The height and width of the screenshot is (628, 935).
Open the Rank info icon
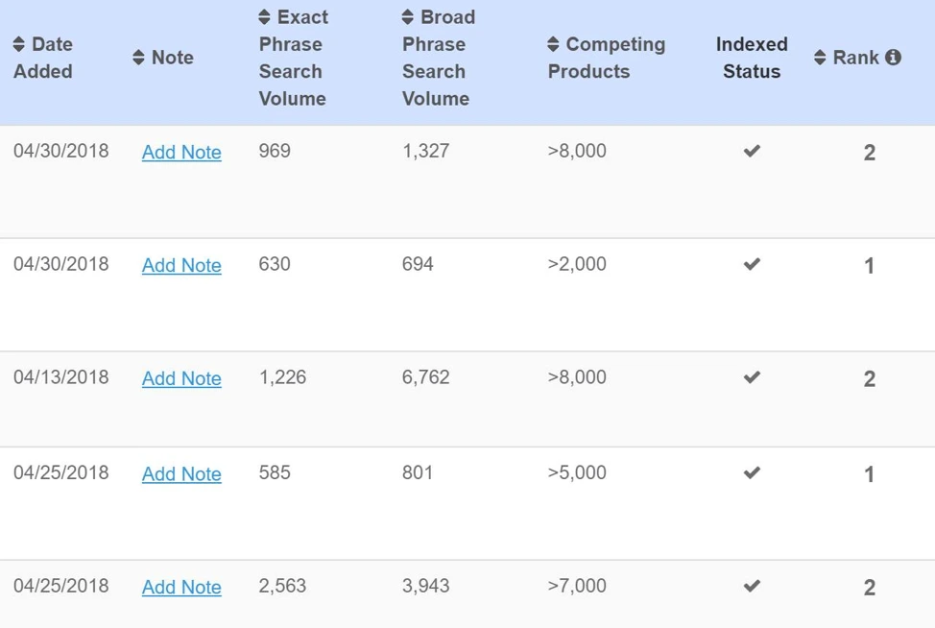(893, 58)
